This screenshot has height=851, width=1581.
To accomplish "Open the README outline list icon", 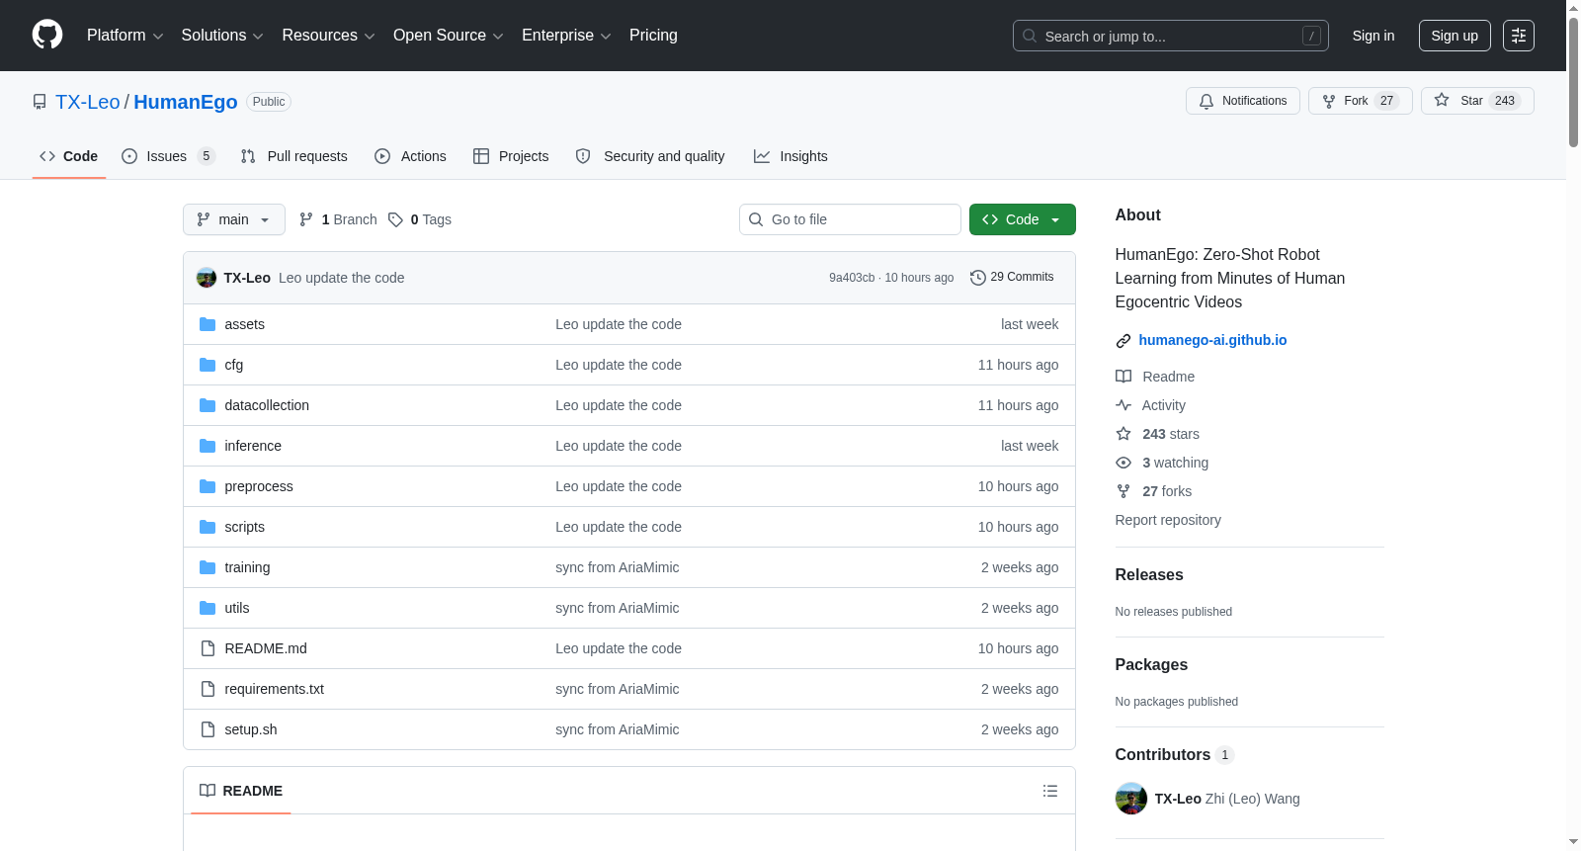I will [x=1050, y=791].
